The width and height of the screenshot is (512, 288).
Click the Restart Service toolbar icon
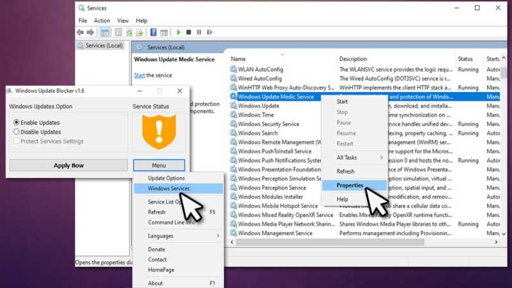click(x=210, y=33)
